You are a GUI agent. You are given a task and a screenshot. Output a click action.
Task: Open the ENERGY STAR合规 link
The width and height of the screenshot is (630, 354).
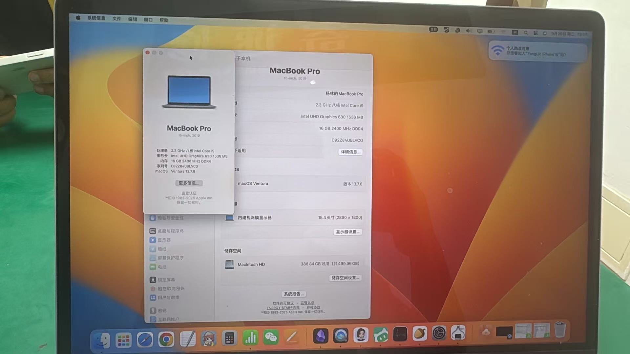pos(283,308)
